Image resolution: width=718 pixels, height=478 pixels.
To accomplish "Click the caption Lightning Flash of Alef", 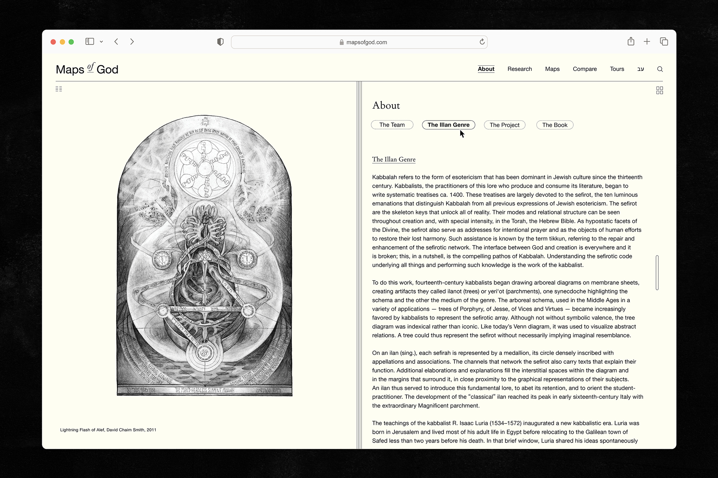I will click(108, 430).
